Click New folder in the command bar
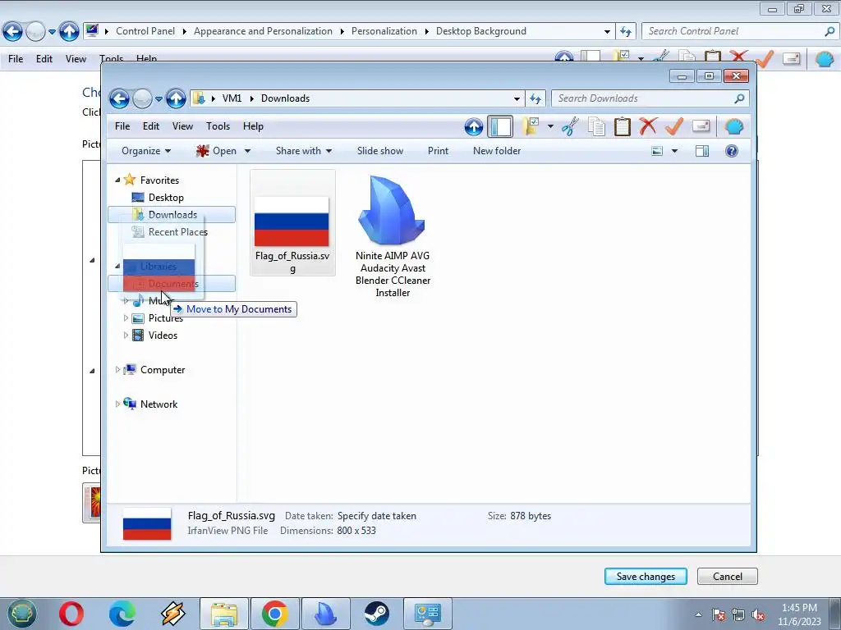 point(497,151)
